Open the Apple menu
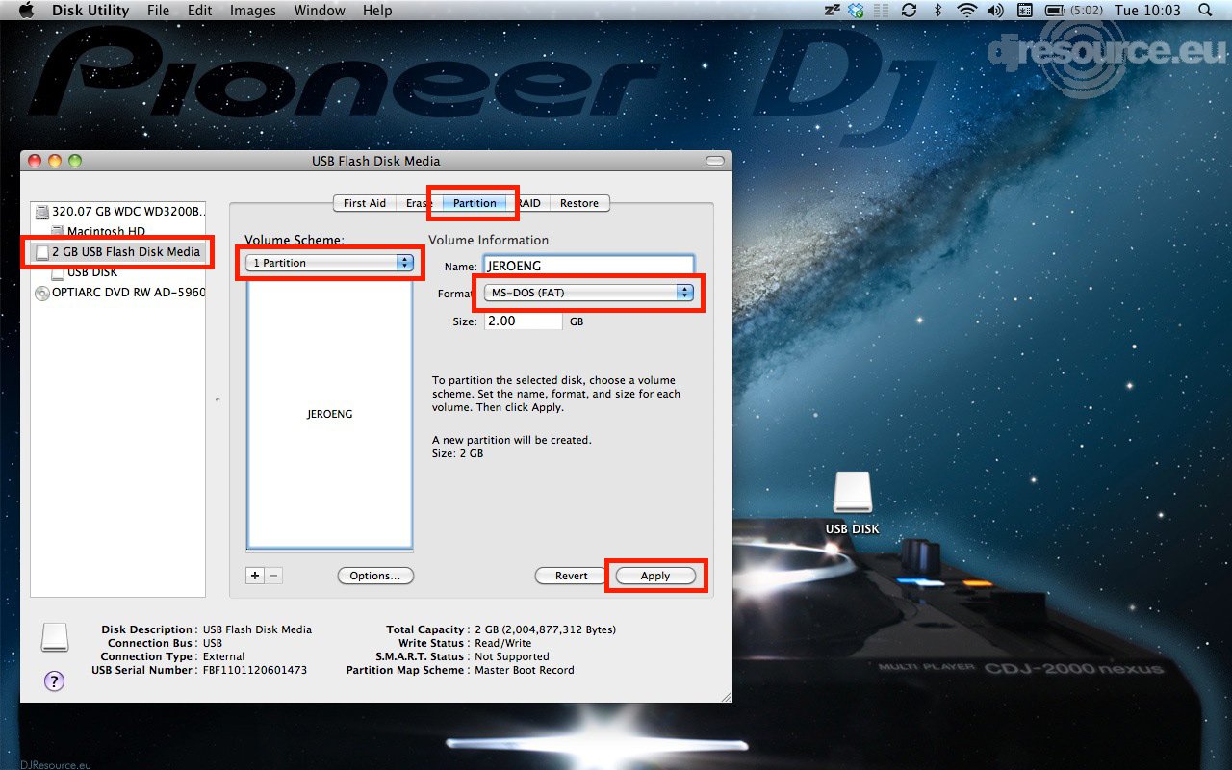This screenshot has height=770, width=1232. (x=26, y=11)
